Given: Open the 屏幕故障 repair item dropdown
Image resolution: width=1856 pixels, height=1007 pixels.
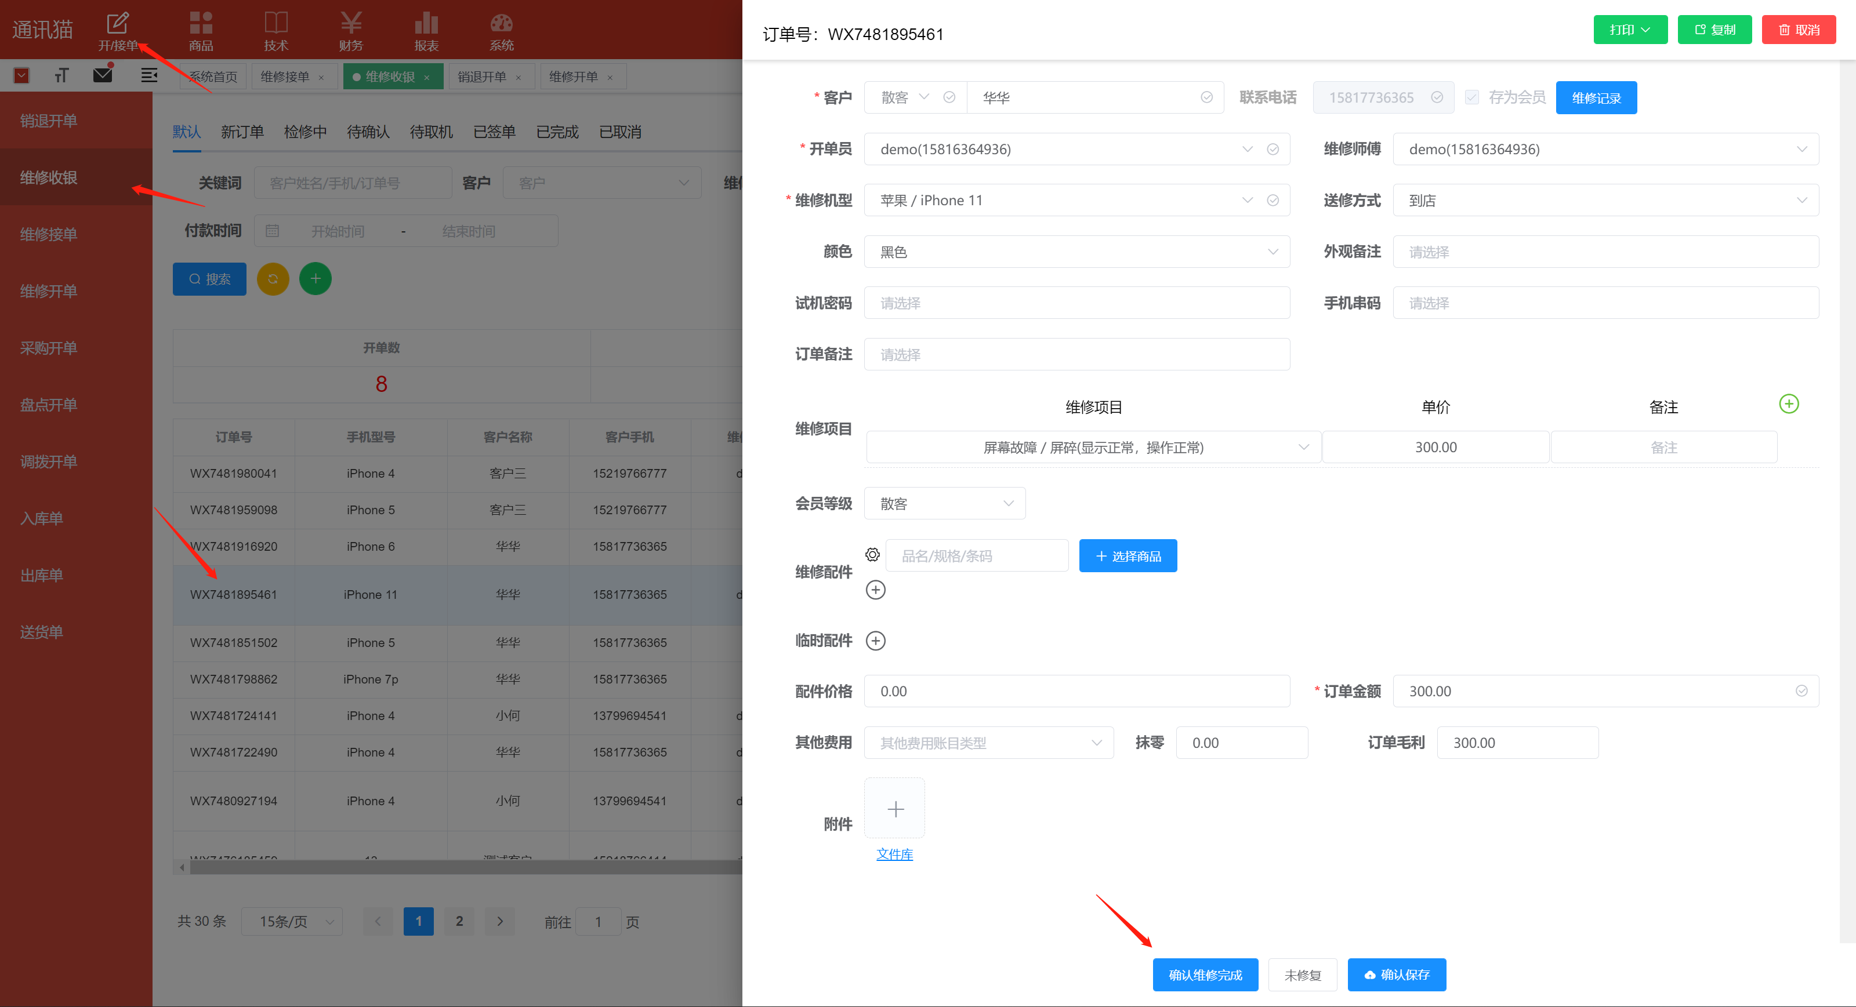Looking at the screenshot, I should coord(1094,448).
